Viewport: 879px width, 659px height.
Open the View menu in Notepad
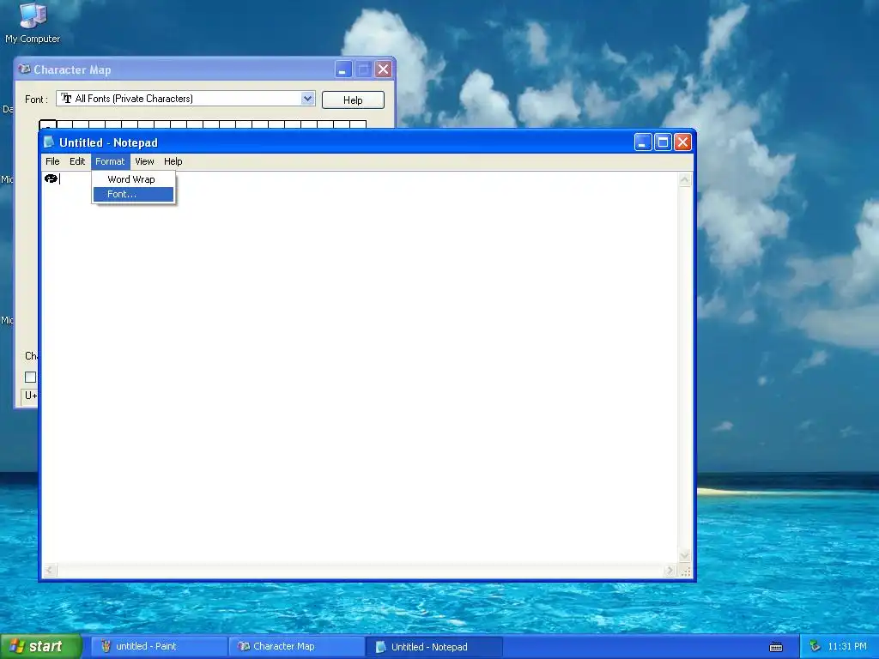pos(144,161)
